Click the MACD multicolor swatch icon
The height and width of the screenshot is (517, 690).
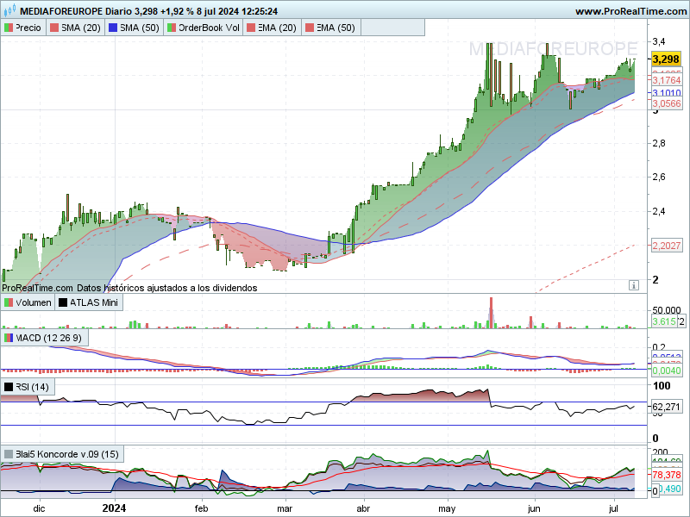(9, 338)
